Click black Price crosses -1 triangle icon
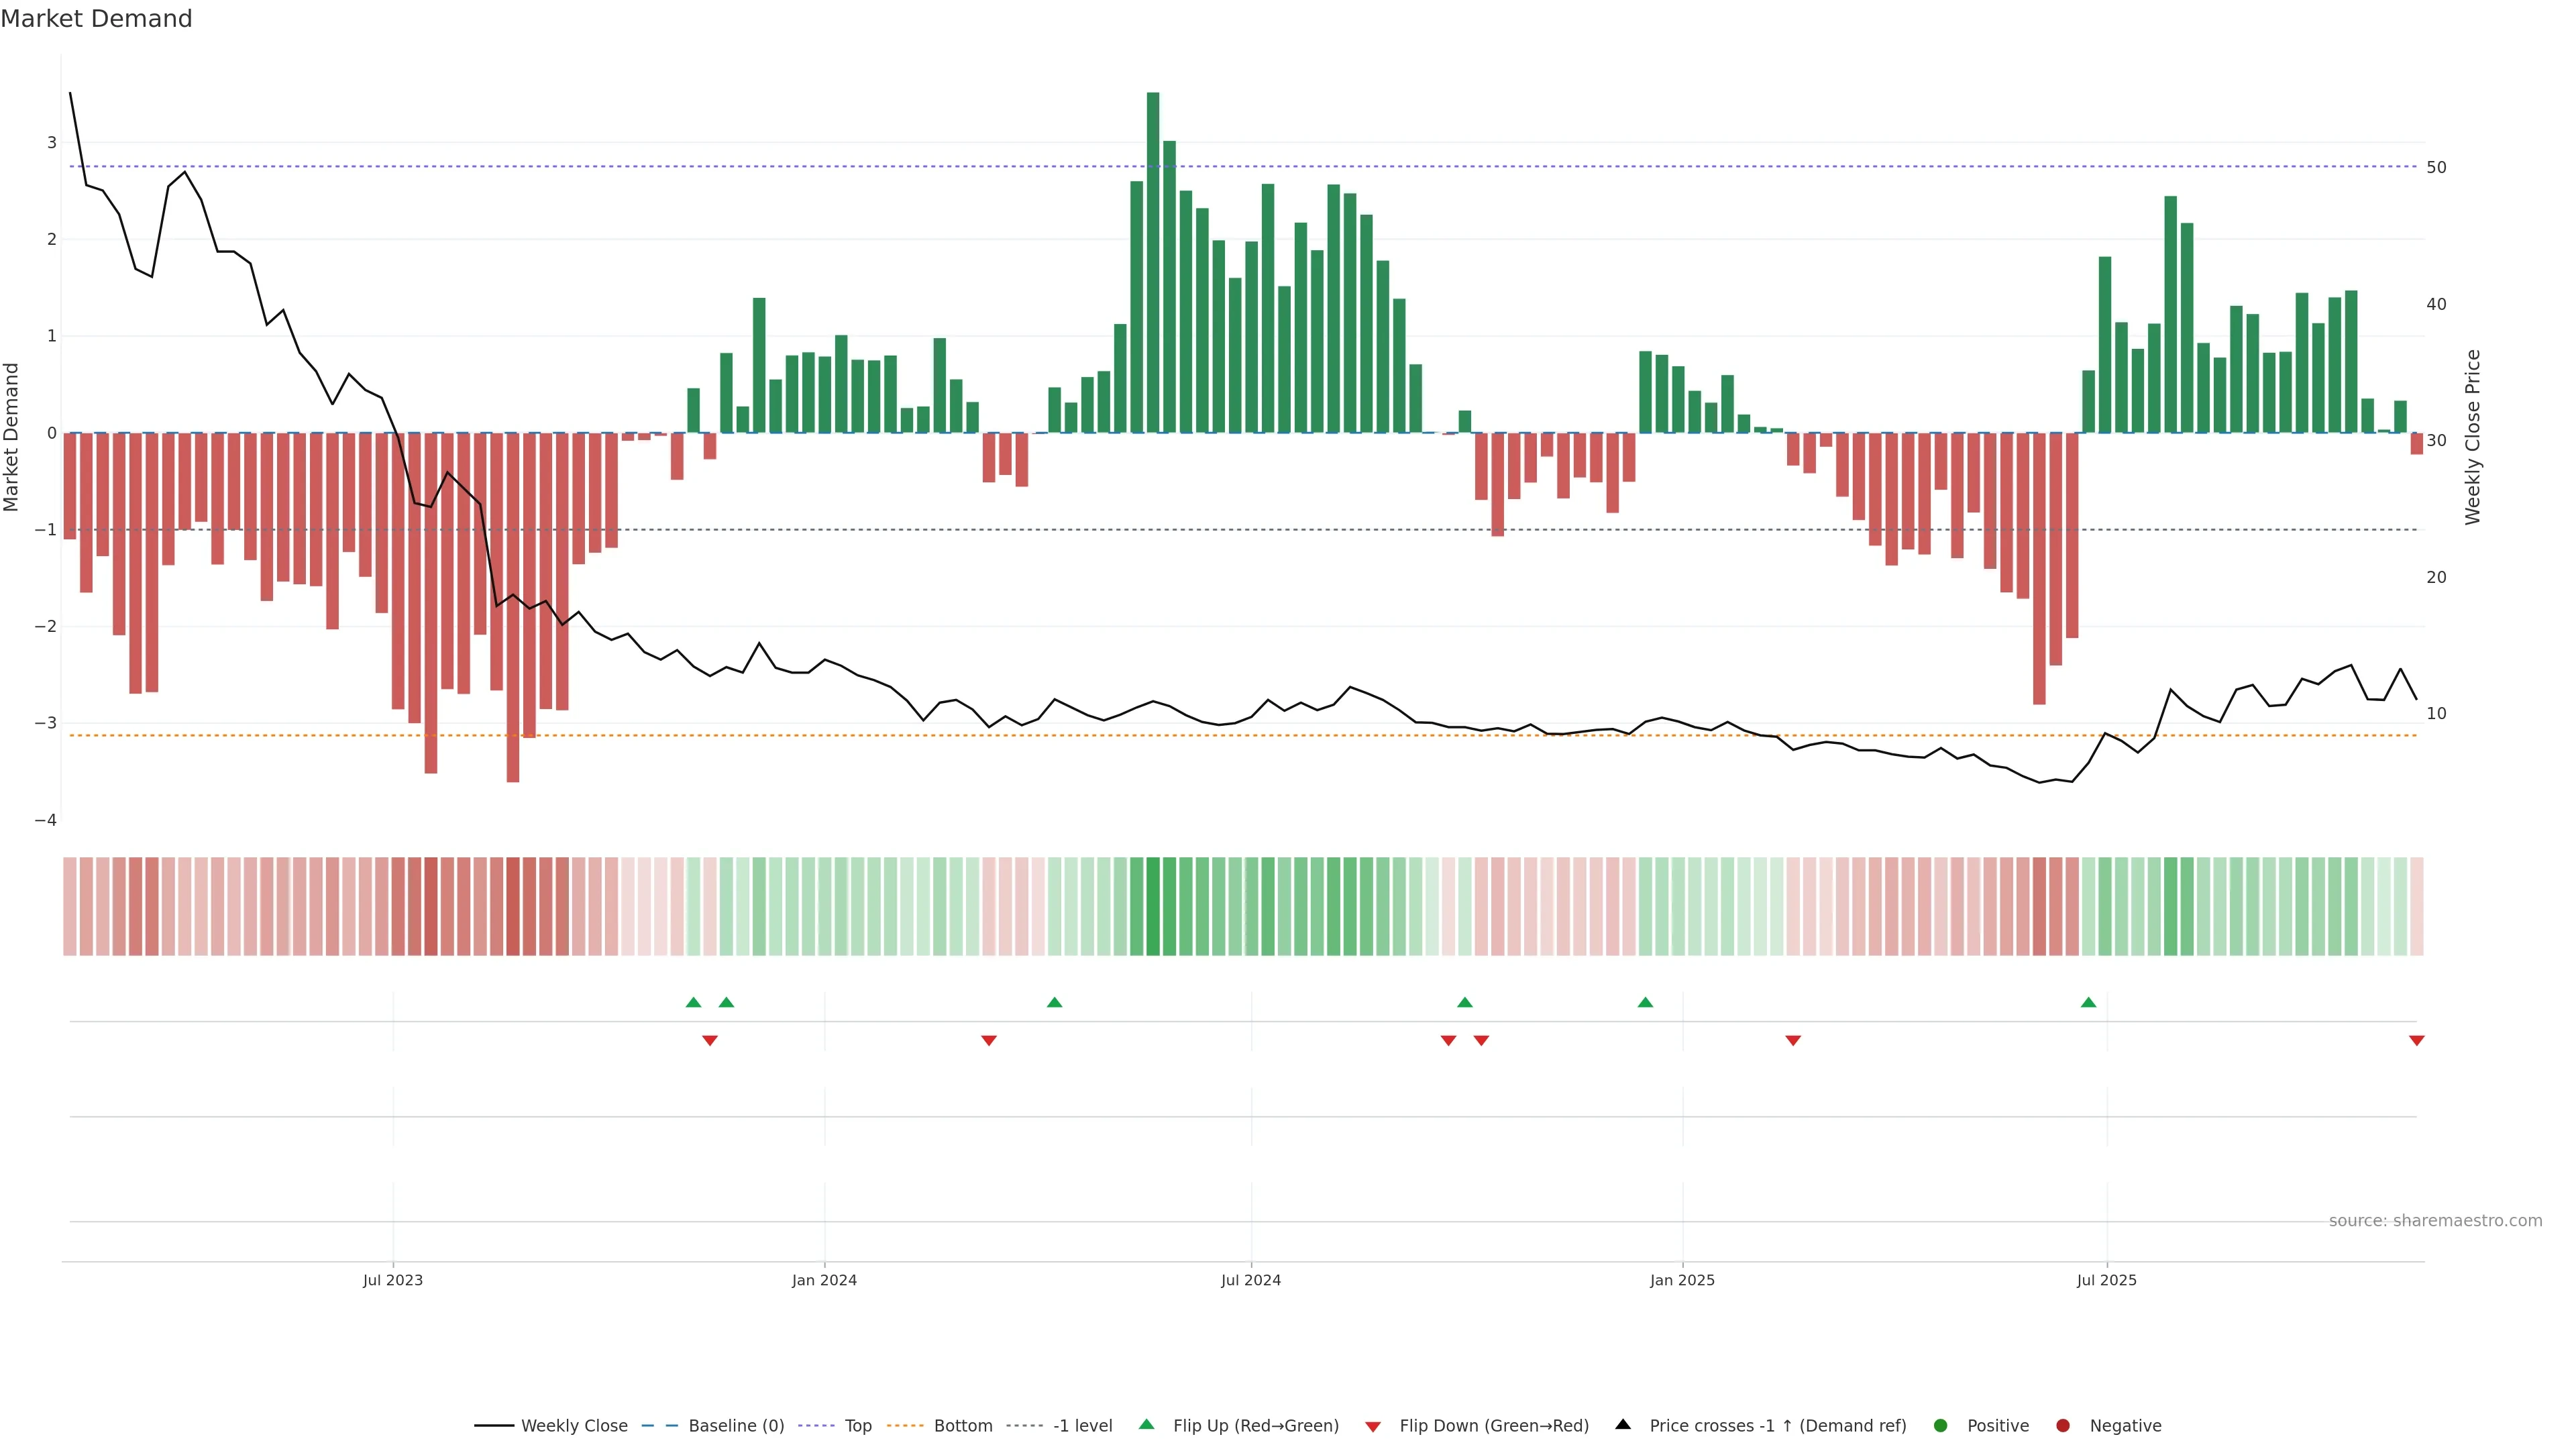This screenshot has width=2576, height=1449. click(1623, 1425)
